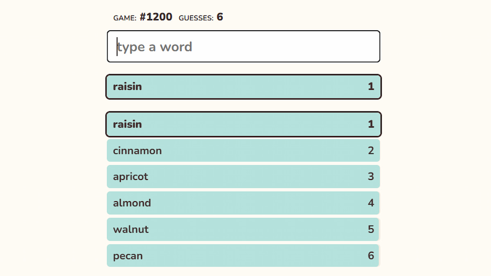This screenshot has width=491, height=276.
Task: Select the raisin row in the ranked guess list
Action: pos(243,124)
